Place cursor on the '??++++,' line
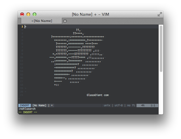 coord(78,33)
